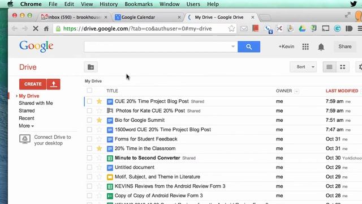Bookmark page with the star in address bar

point(231,28)
